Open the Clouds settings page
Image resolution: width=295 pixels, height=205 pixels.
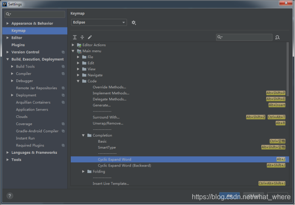pos(22,117)
